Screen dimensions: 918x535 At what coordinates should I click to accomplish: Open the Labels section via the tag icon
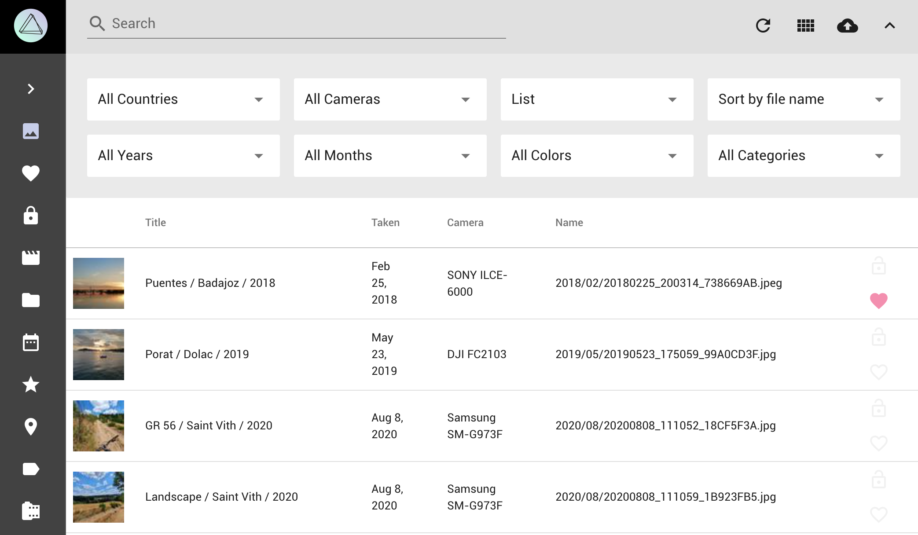click(31, 469)
